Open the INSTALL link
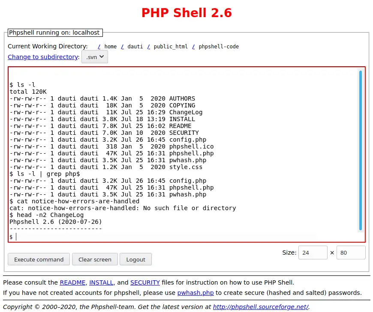This screenshot has height=312, width=373. [101, 282]
